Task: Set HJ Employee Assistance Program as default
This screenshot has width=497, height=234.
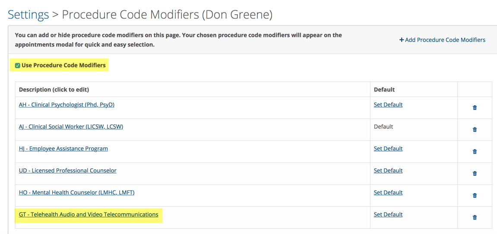Action: pyautogui.click(x=388, y=149)
